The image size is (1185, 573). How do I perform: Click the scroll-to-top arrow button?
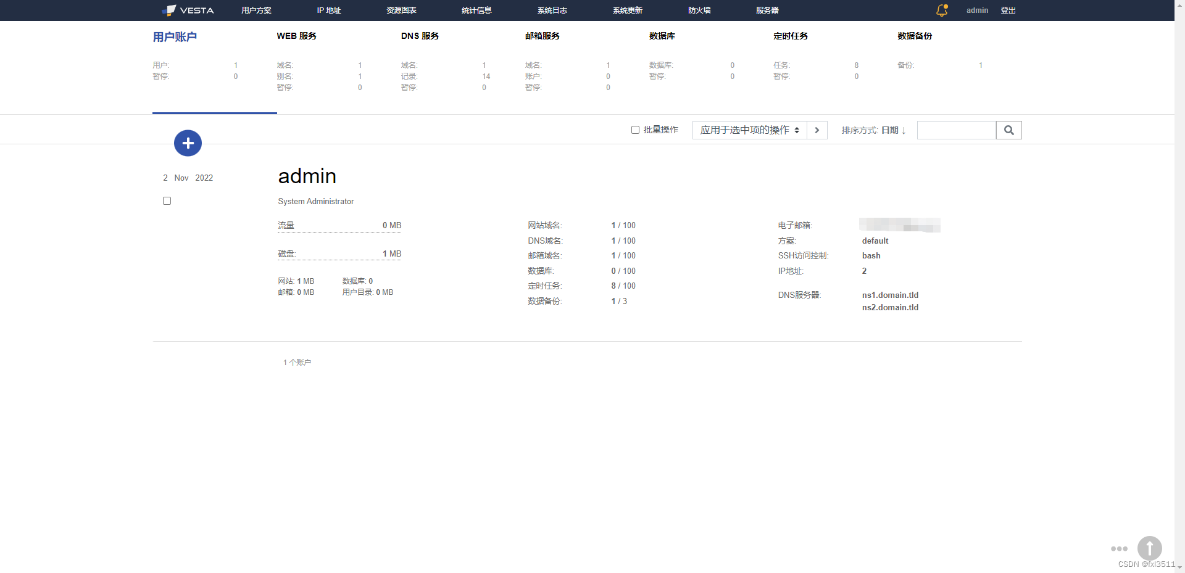point(1150,548)
